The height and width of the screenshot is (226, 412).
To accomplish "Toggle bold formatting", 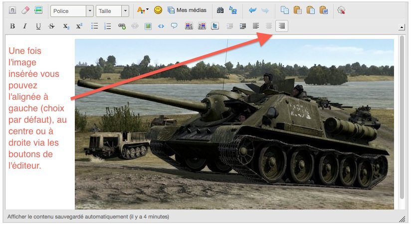I will (x=12, y=26).
